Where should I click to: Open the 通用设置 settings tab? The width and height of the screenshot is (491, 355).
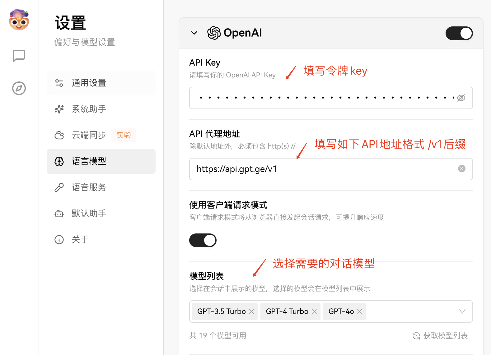point(101,83)
